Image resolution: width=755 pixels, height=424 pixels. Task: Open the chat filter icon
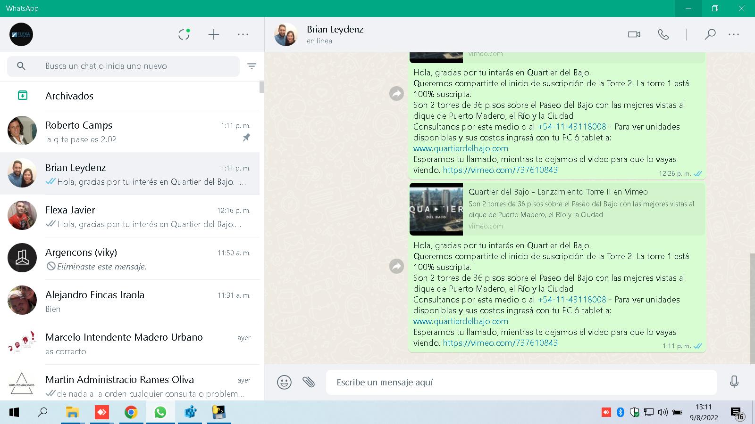[252, 66]
